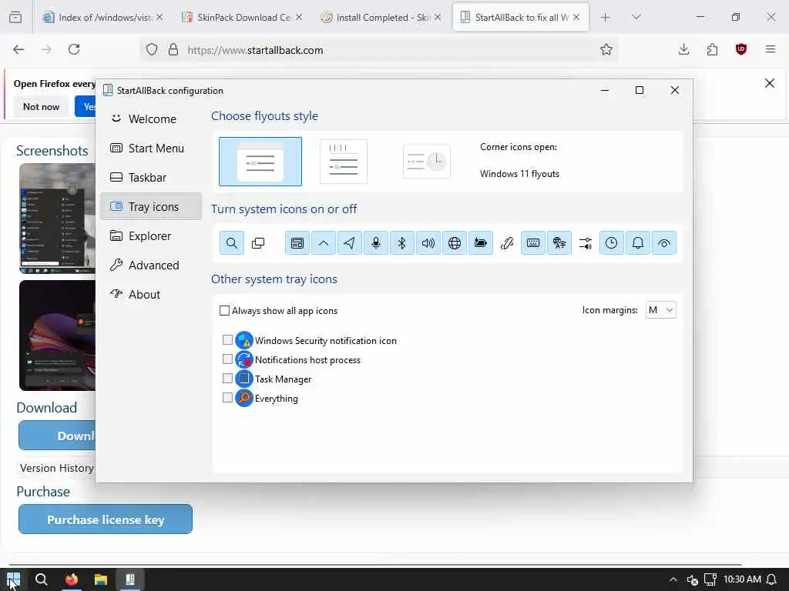Image resolution: width=789 pixels, height=591 pixels.
Task: Toggle the Location arrow system icon
Action: tap(350, 243)
